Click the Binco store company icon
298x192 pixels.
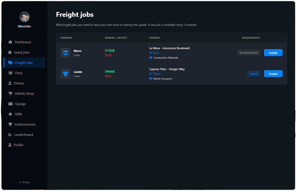coord(65,53)
